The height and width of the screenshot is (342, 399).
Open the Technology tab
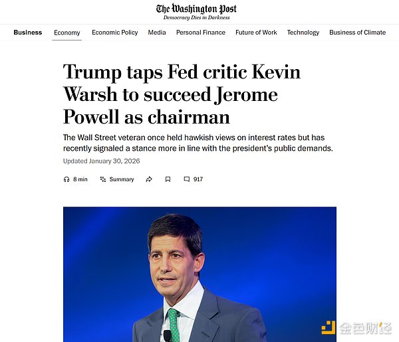click(x=303, y=33)
